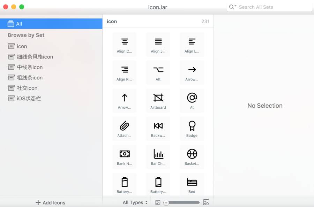Image resolution: width=314 pixels, height=207 pixels.
Task: Click the Add Icons button
Action: click(51, 202)
